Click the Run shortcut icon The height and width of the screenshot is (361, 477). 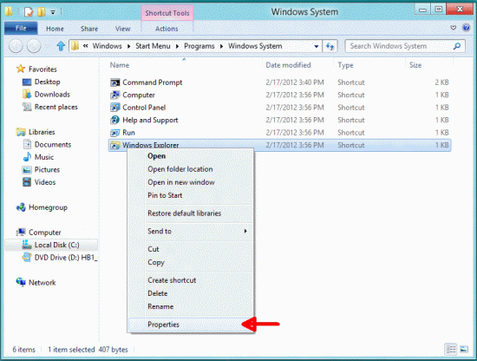click(x=115, y=133)
